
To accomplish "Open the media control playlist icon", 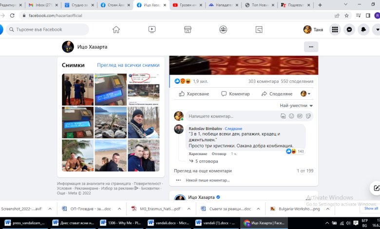I will [358, 16].
